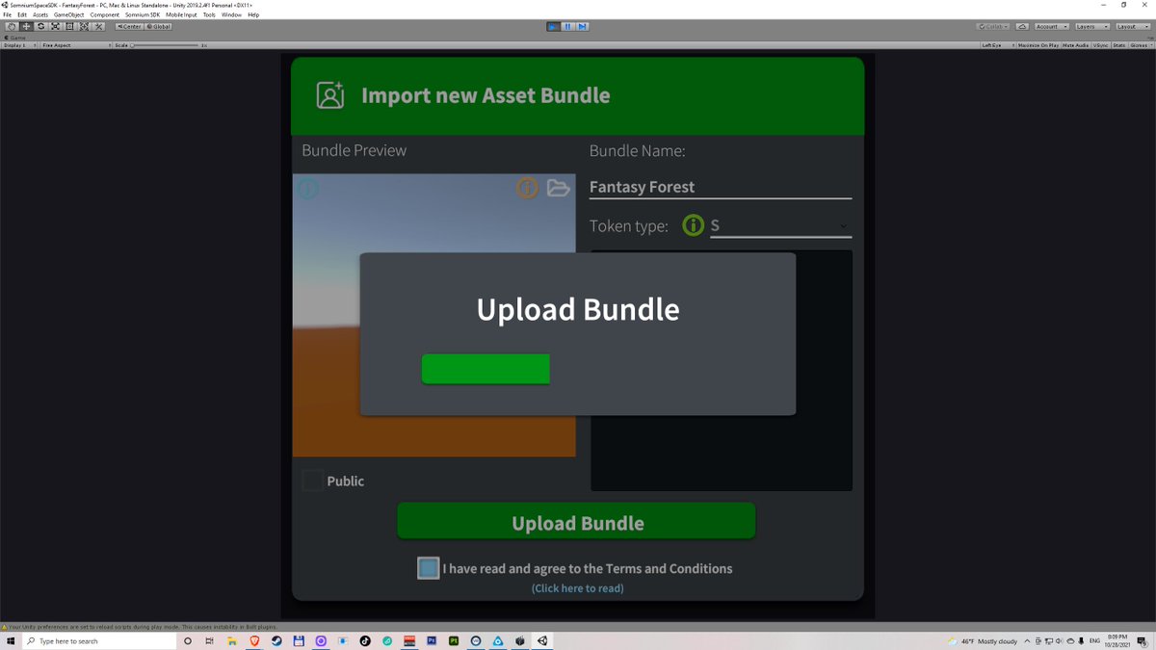Select the Rect tool in Unity toolbar
The image size is (1156, 650).
coord(69,26)
